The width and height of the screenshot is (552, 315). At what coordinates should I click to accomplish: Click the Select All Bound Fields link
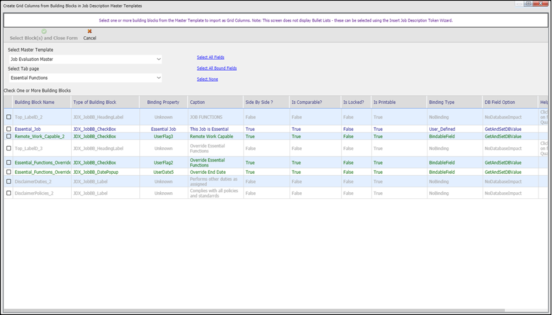click(217, 68)
